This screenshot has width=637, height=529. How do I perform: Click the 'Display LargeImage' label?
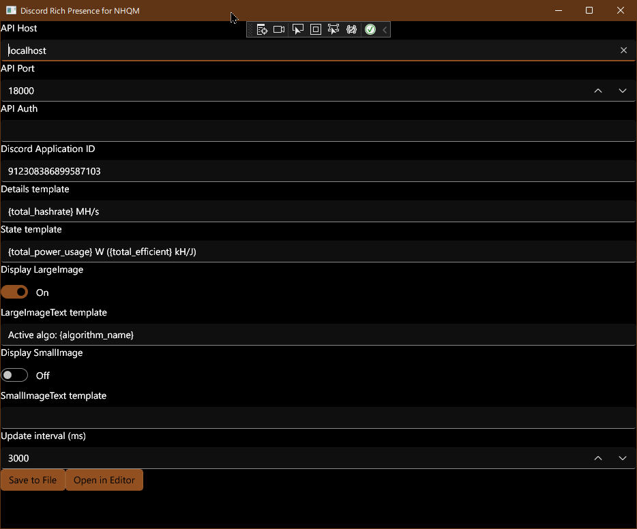[42, 269]
